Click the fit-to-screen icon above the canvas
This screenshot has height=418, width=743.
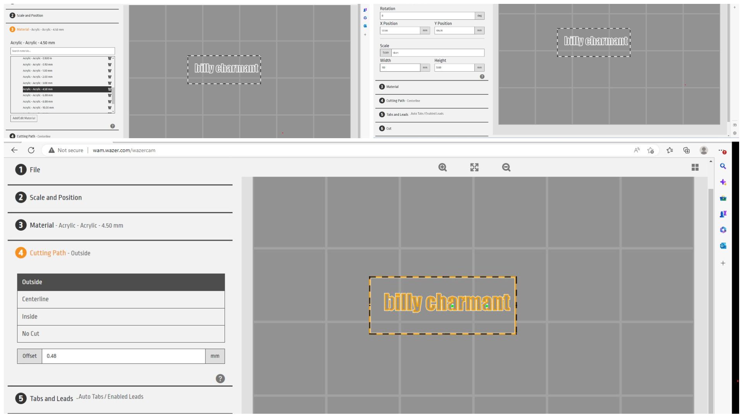tap(474, 167)
